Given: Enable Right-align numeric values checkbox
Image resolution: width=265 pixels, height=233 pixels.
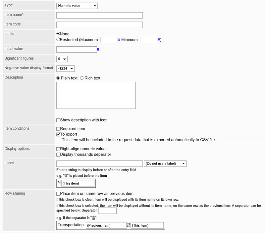Looking at the screenshot, I should click(58, 149).
